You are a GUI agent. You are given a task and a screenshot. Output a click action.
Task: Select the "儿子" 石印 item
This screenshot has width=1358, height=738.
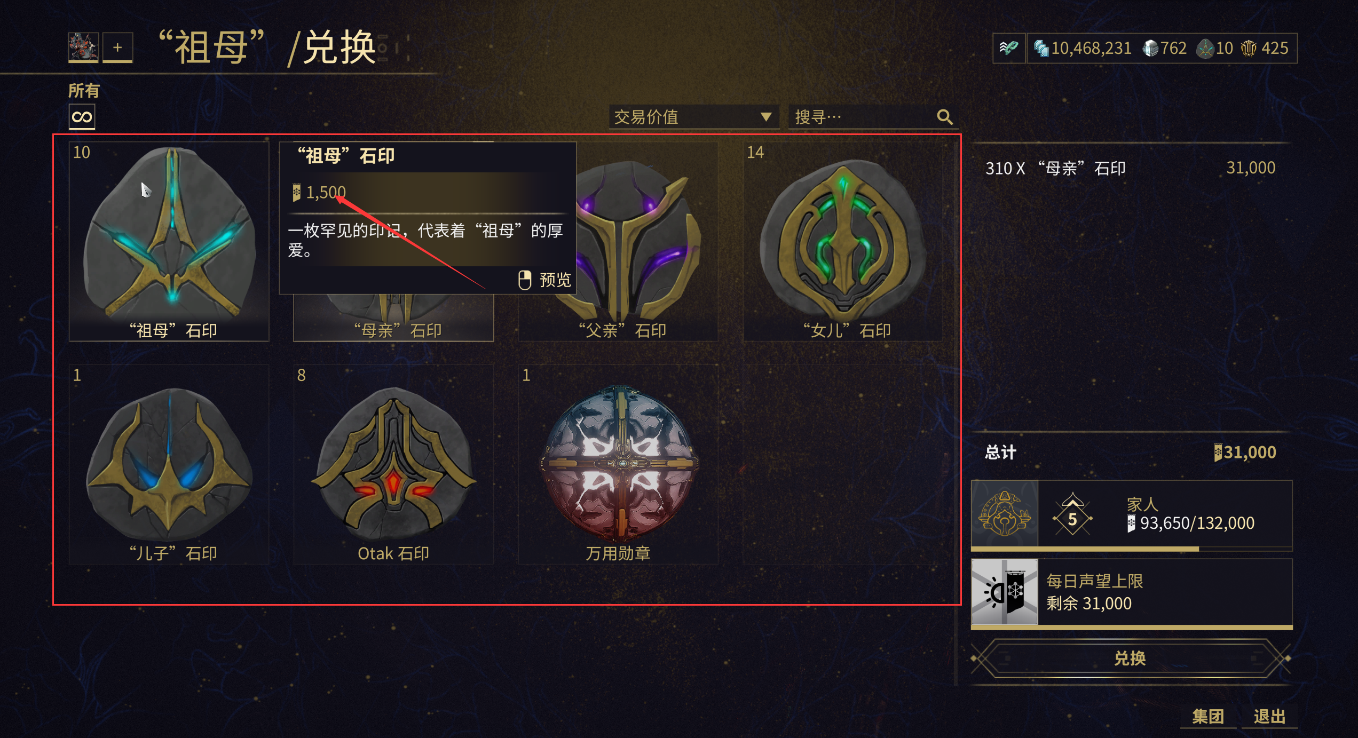point(169,464)
